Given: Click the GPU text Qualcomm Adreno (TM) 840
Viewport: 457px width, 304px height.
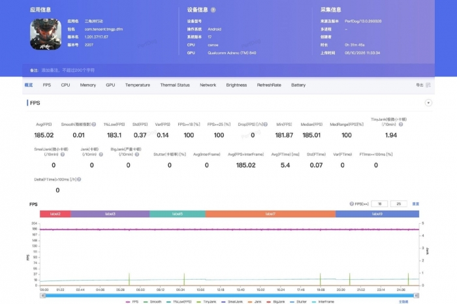Looking at the screenshot, I should point(232,53).
